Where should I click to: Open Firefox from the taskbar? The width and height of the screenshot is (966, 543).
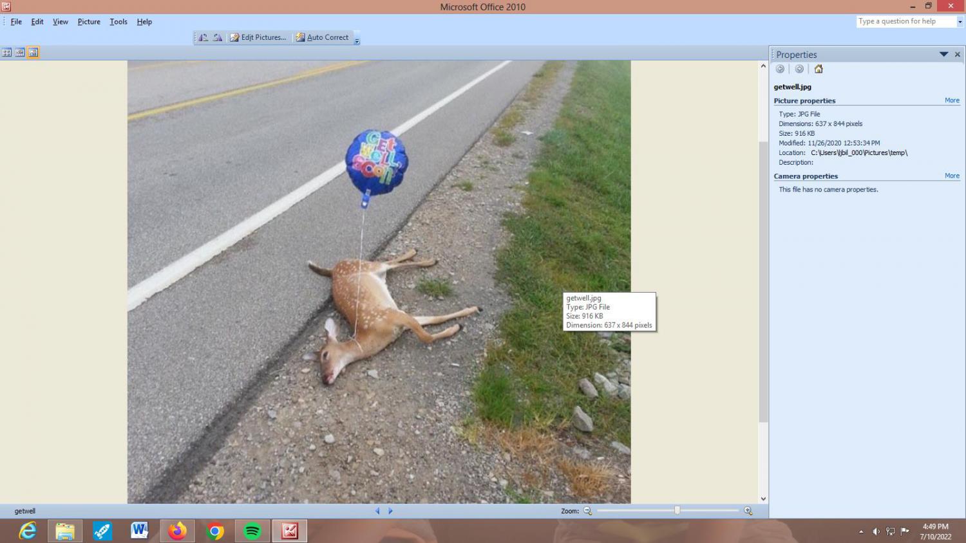[x=177, y=531]
